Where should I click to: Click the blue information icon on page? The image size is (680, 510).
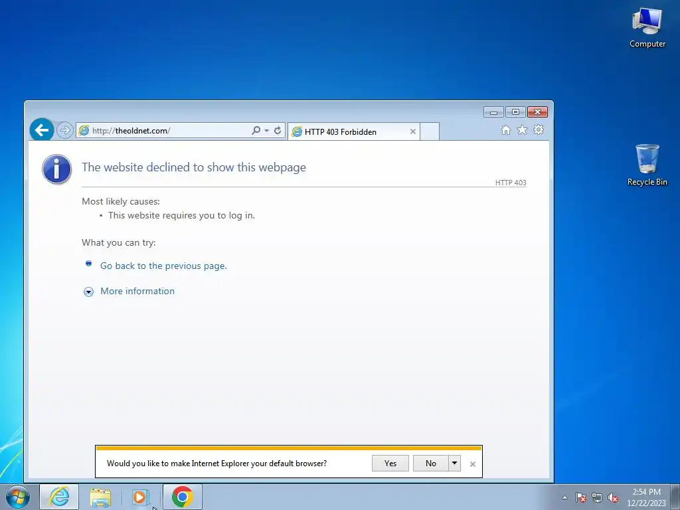[57, 169]
